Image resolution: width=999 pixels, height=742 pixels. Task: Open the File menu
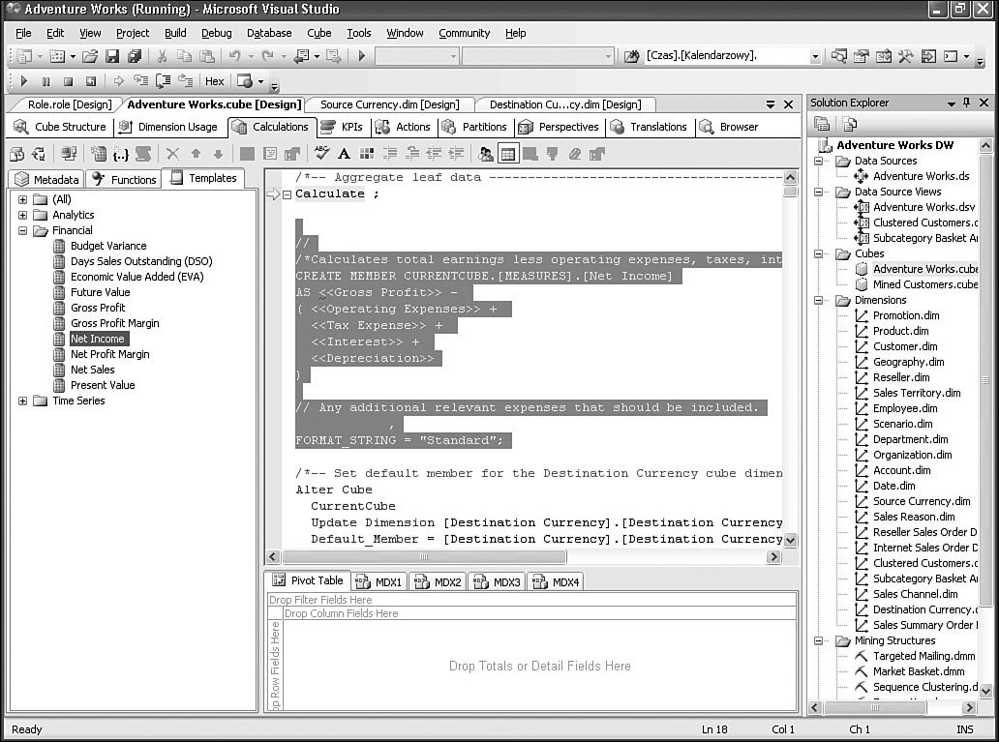[23, 33]
